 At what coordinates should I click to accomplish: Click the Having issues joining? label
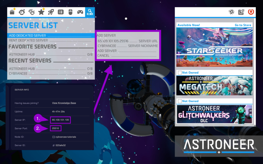(x=27, y=103)
